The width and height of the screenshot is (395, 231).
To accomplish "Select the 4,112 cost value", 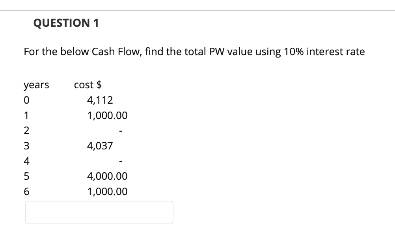I will click(100, 99).
